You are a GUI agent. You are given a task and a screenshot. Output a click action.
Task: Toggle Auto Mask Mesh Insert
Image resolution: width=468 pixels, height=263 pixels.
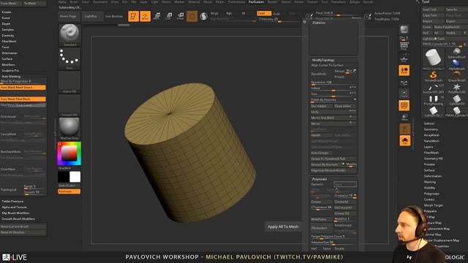click(x=23, y=88)
